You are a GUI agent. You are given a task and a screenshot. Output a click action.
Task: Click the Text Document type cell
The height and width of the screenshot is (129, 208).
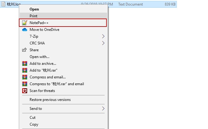tap(131, 4)
